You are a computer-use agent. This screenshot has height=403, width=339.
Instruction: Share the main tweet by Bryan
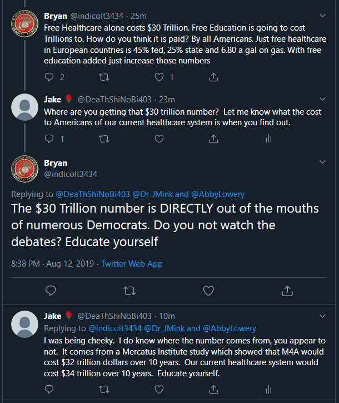pos(287,290)
